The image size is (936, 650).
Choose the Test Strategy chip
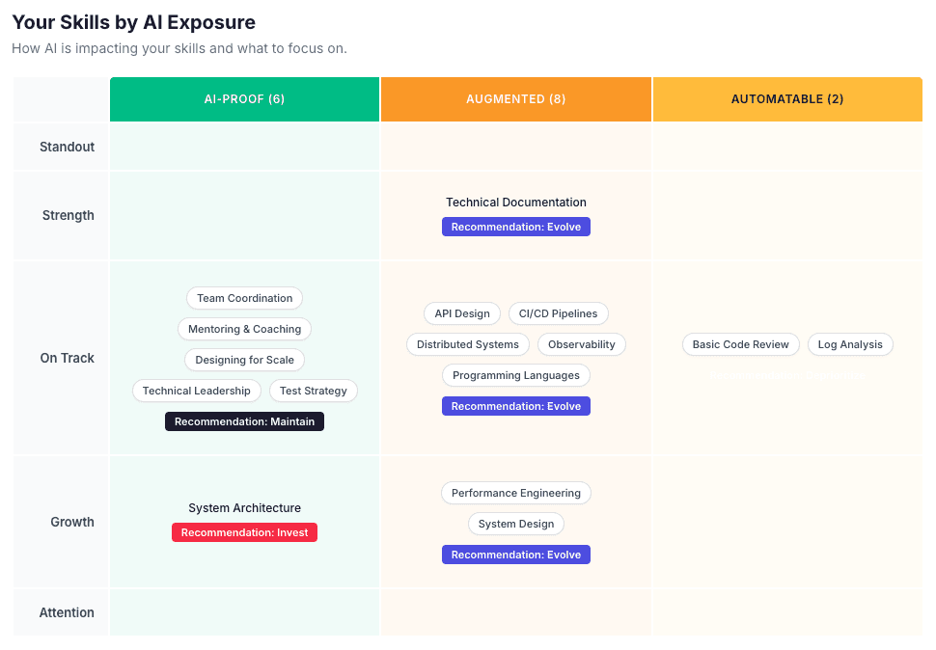pyautogui.click(x=314, y=391)
